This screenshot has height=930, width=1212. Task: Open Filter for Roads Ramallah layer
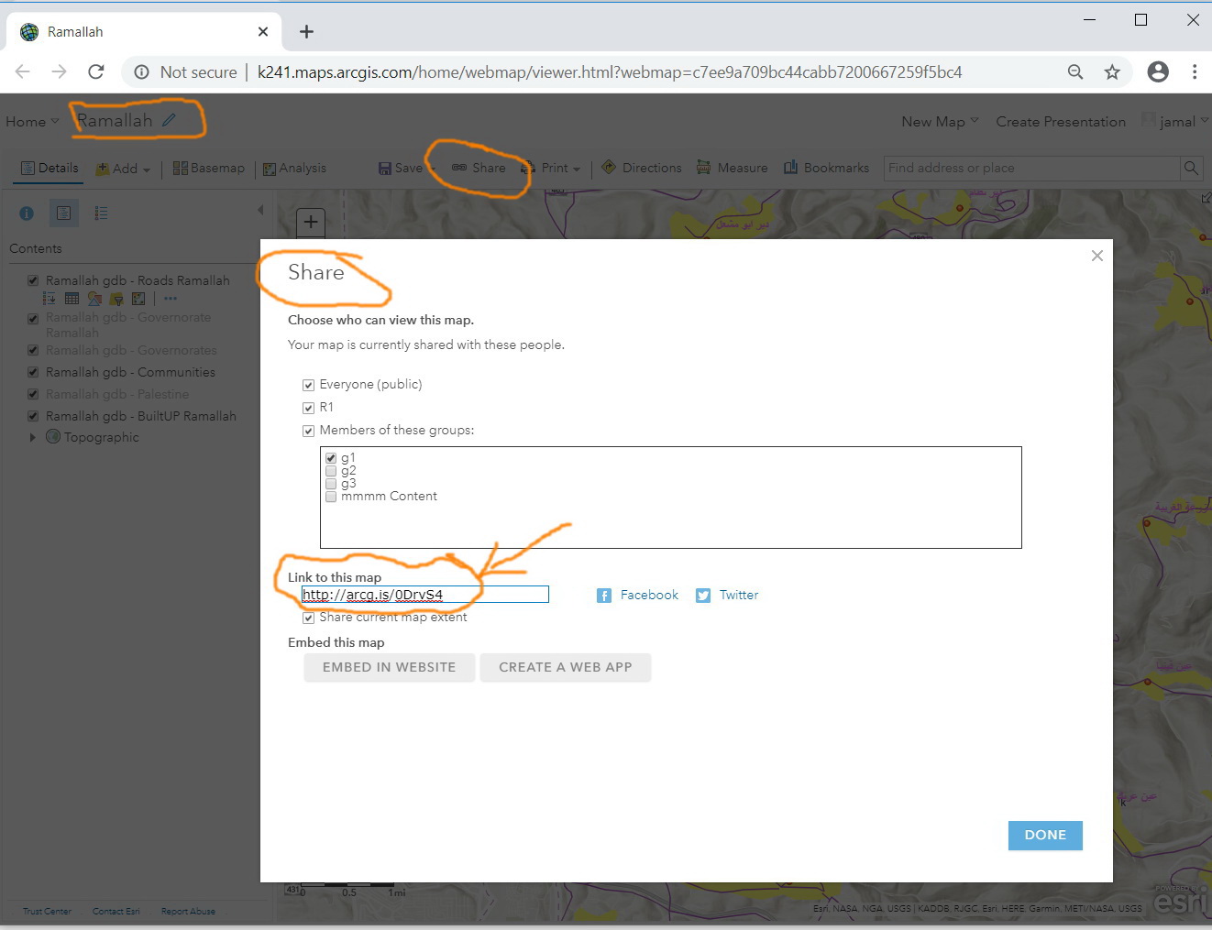pos(116,298)
